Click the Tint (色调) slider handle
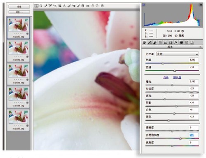The width and height of the screenshot is (206, 158). coord(175,71)
